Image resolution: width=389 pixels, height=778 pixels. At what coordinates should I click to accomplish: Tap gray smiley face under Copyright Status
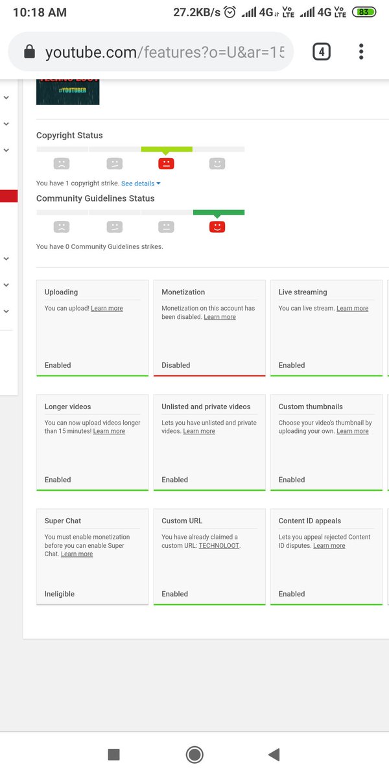217,164
